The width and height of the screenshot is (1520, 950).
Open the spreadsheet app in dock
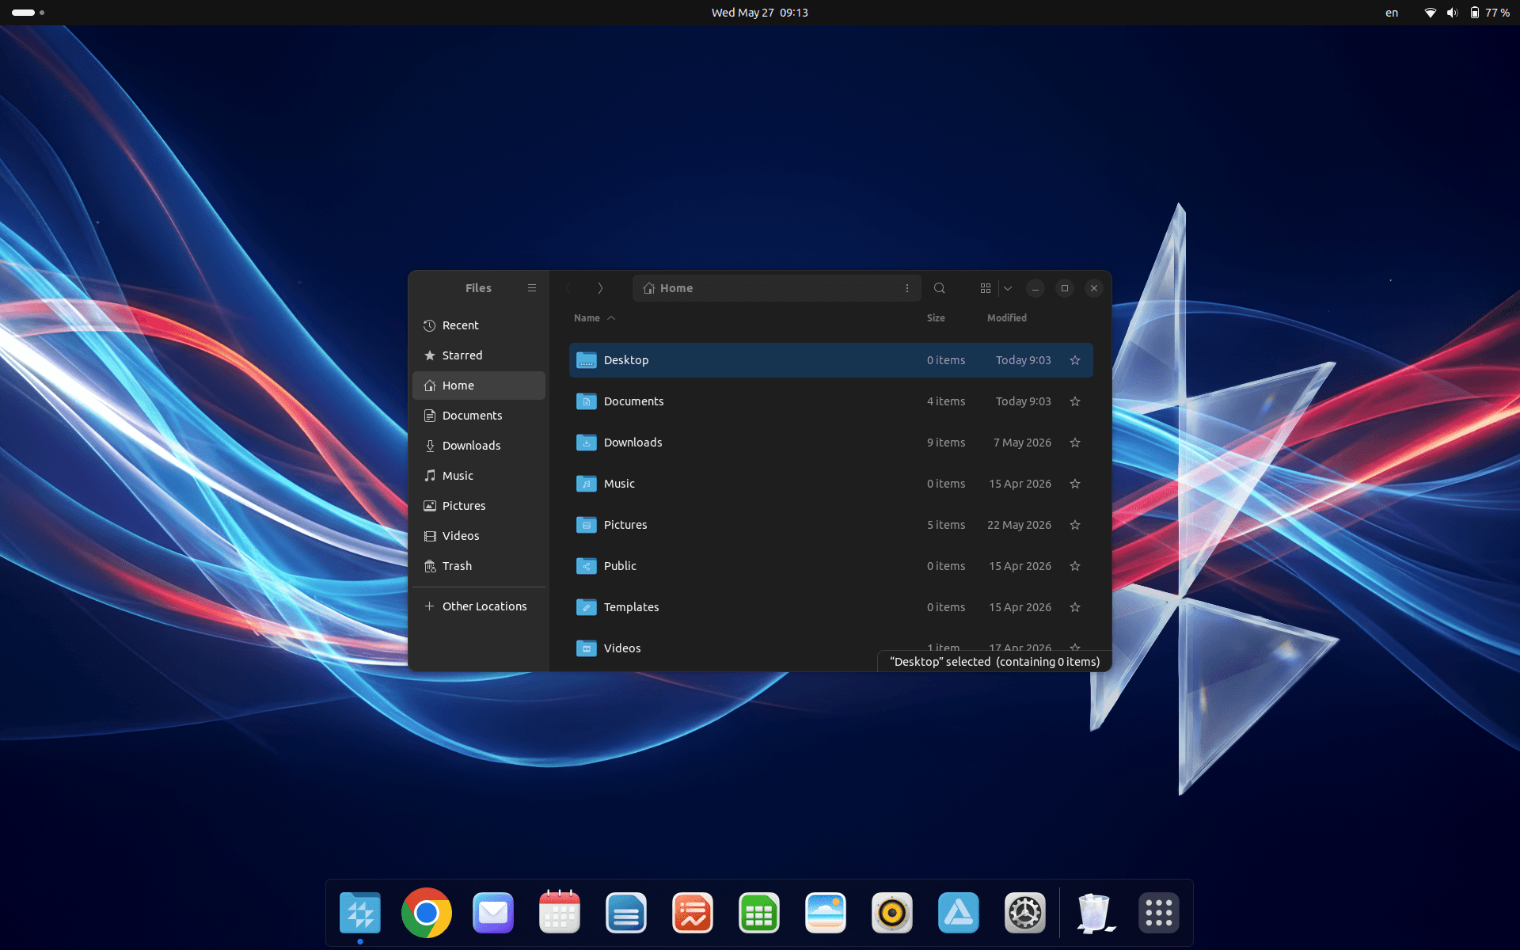759,913
